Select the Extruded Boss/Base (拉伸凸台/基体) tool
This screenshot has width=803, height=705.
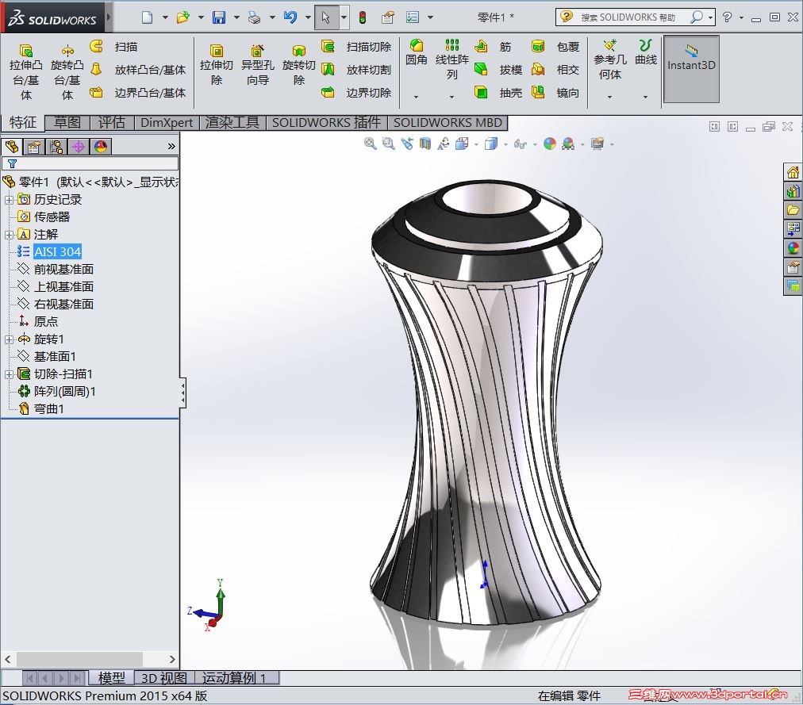click(25, 72)
